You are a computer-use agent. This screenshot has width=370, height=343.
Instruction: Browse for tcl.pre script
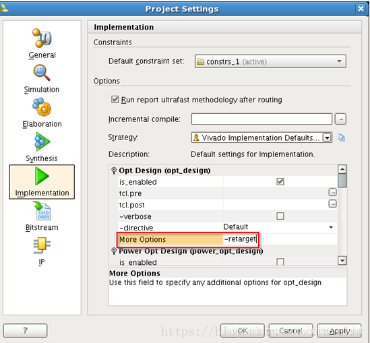[x=332, y=193]
